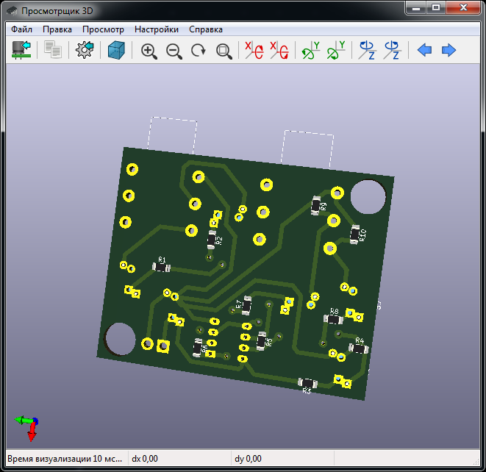Open the Просмотр menu
Image resolution: width=486 pixels, height=472 pixels.
[103, 29]
